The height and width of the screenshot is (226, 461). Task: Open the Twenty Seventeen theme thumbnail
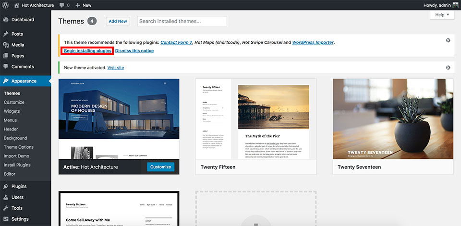click(x=393, y=119)
